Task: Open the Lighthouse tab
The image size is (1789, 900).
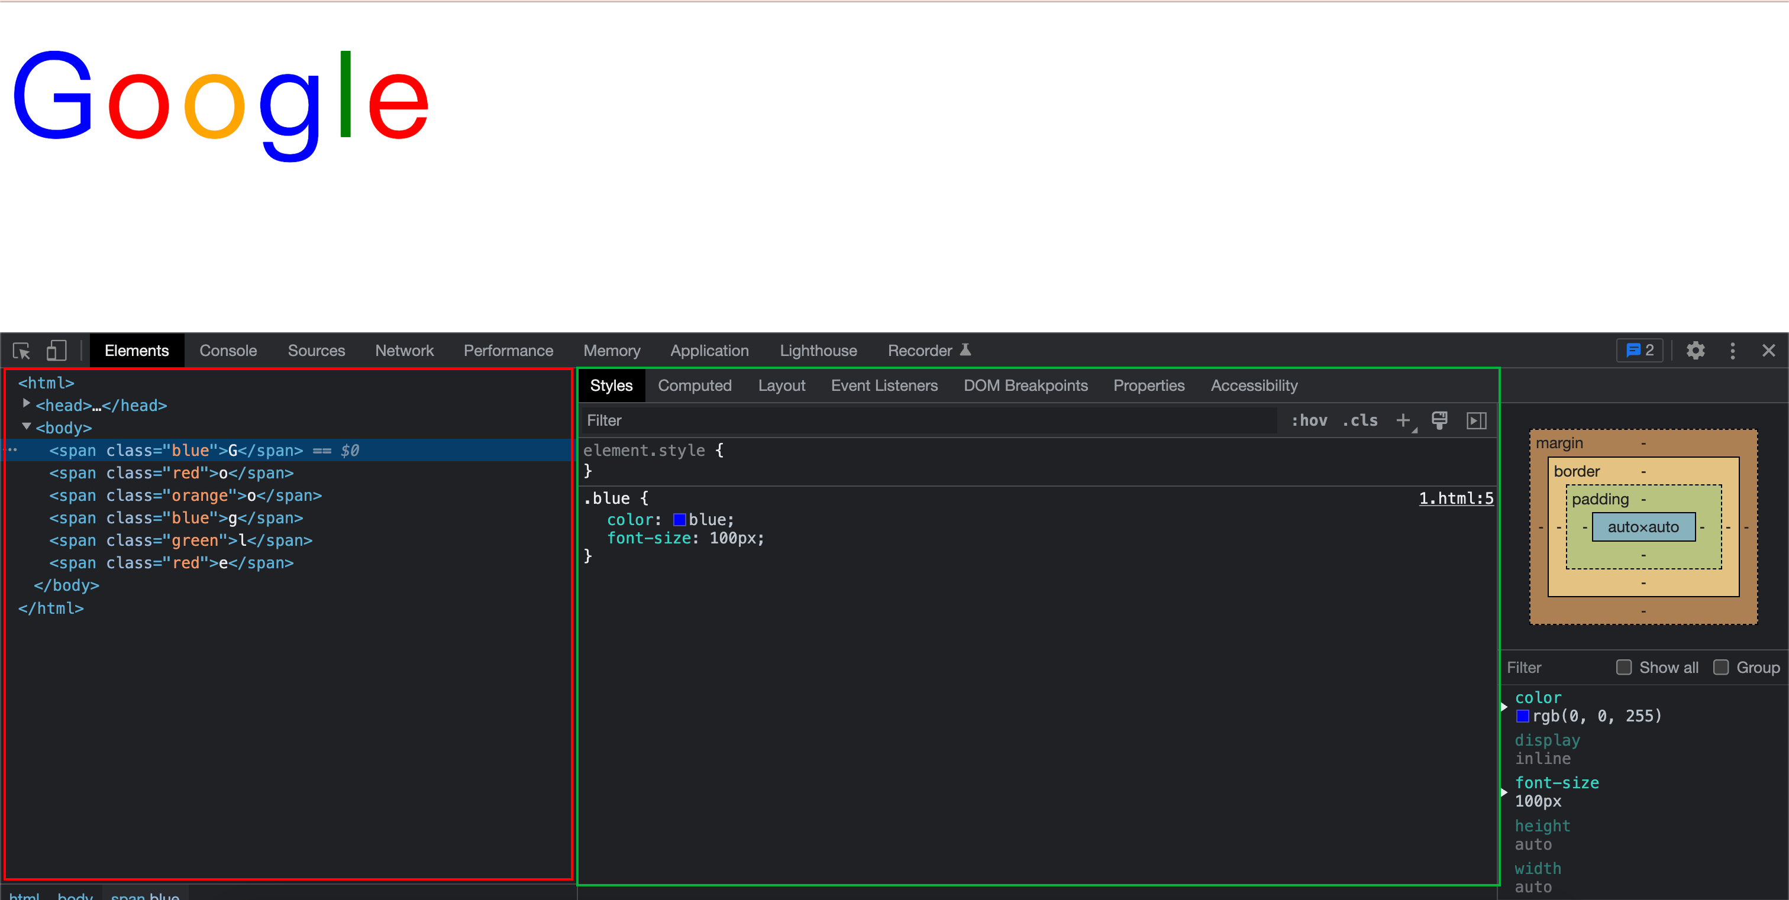Action: click(x=818, y=351)
